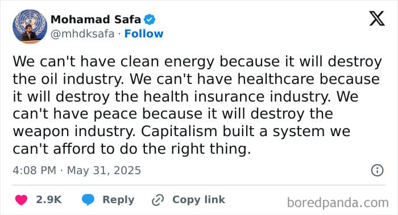Click the boredpanda.com watermark
This screenshot has width=398, height=215.
pos(338,203)
